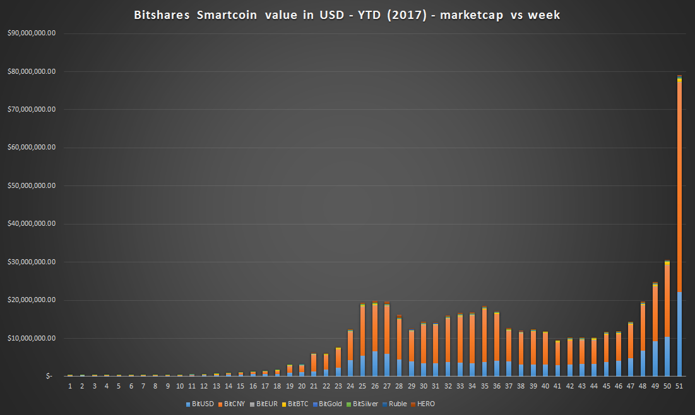Select the chart title about Bitshares Smartcoin value

[347, 15]
